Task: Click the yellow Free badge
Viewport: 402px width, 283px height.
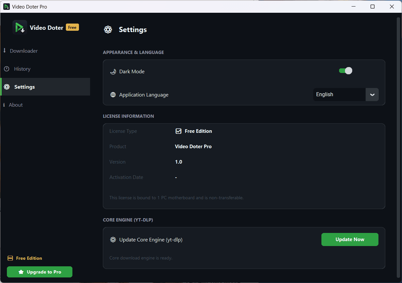Action: 72,27
